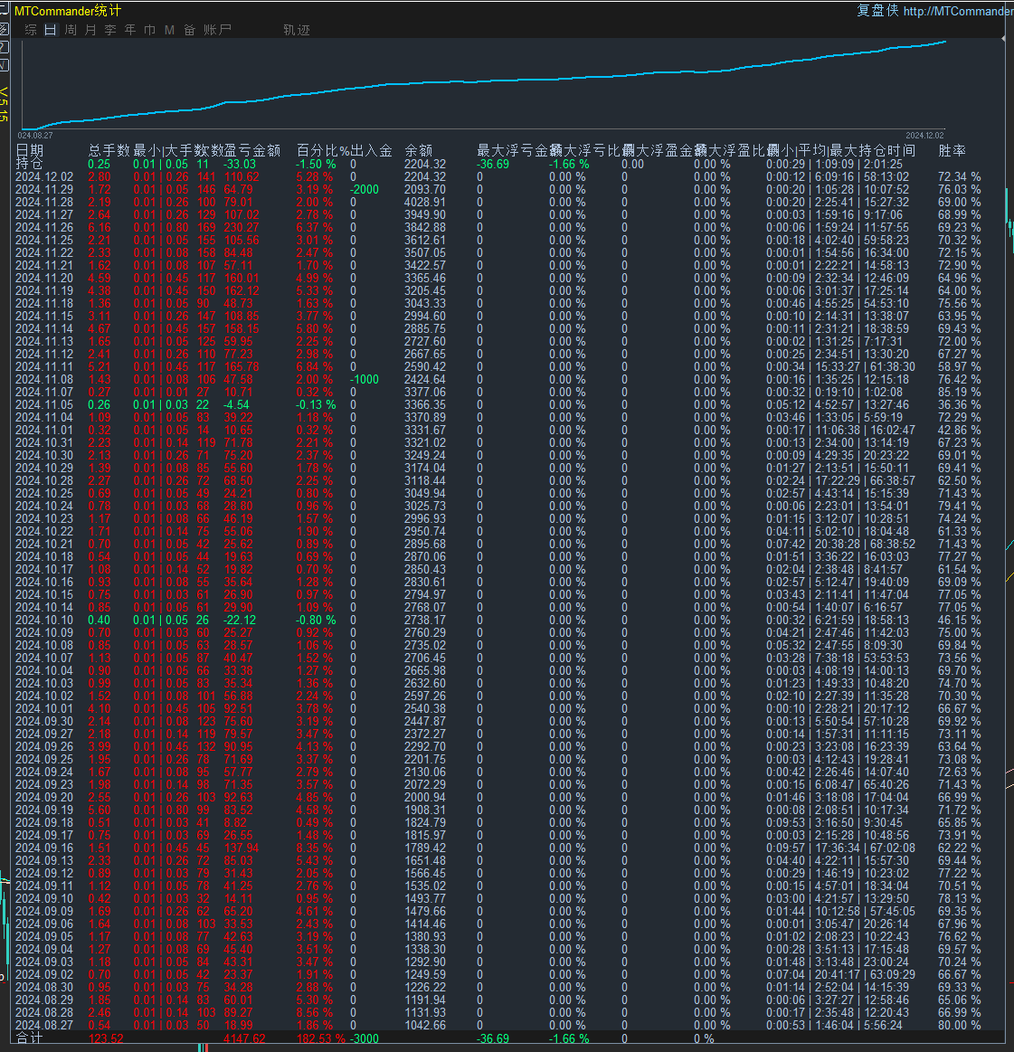Viewport: 1014px width, 1052px height.
Task: Open the 备 notes tab
Action: point(189,30)
